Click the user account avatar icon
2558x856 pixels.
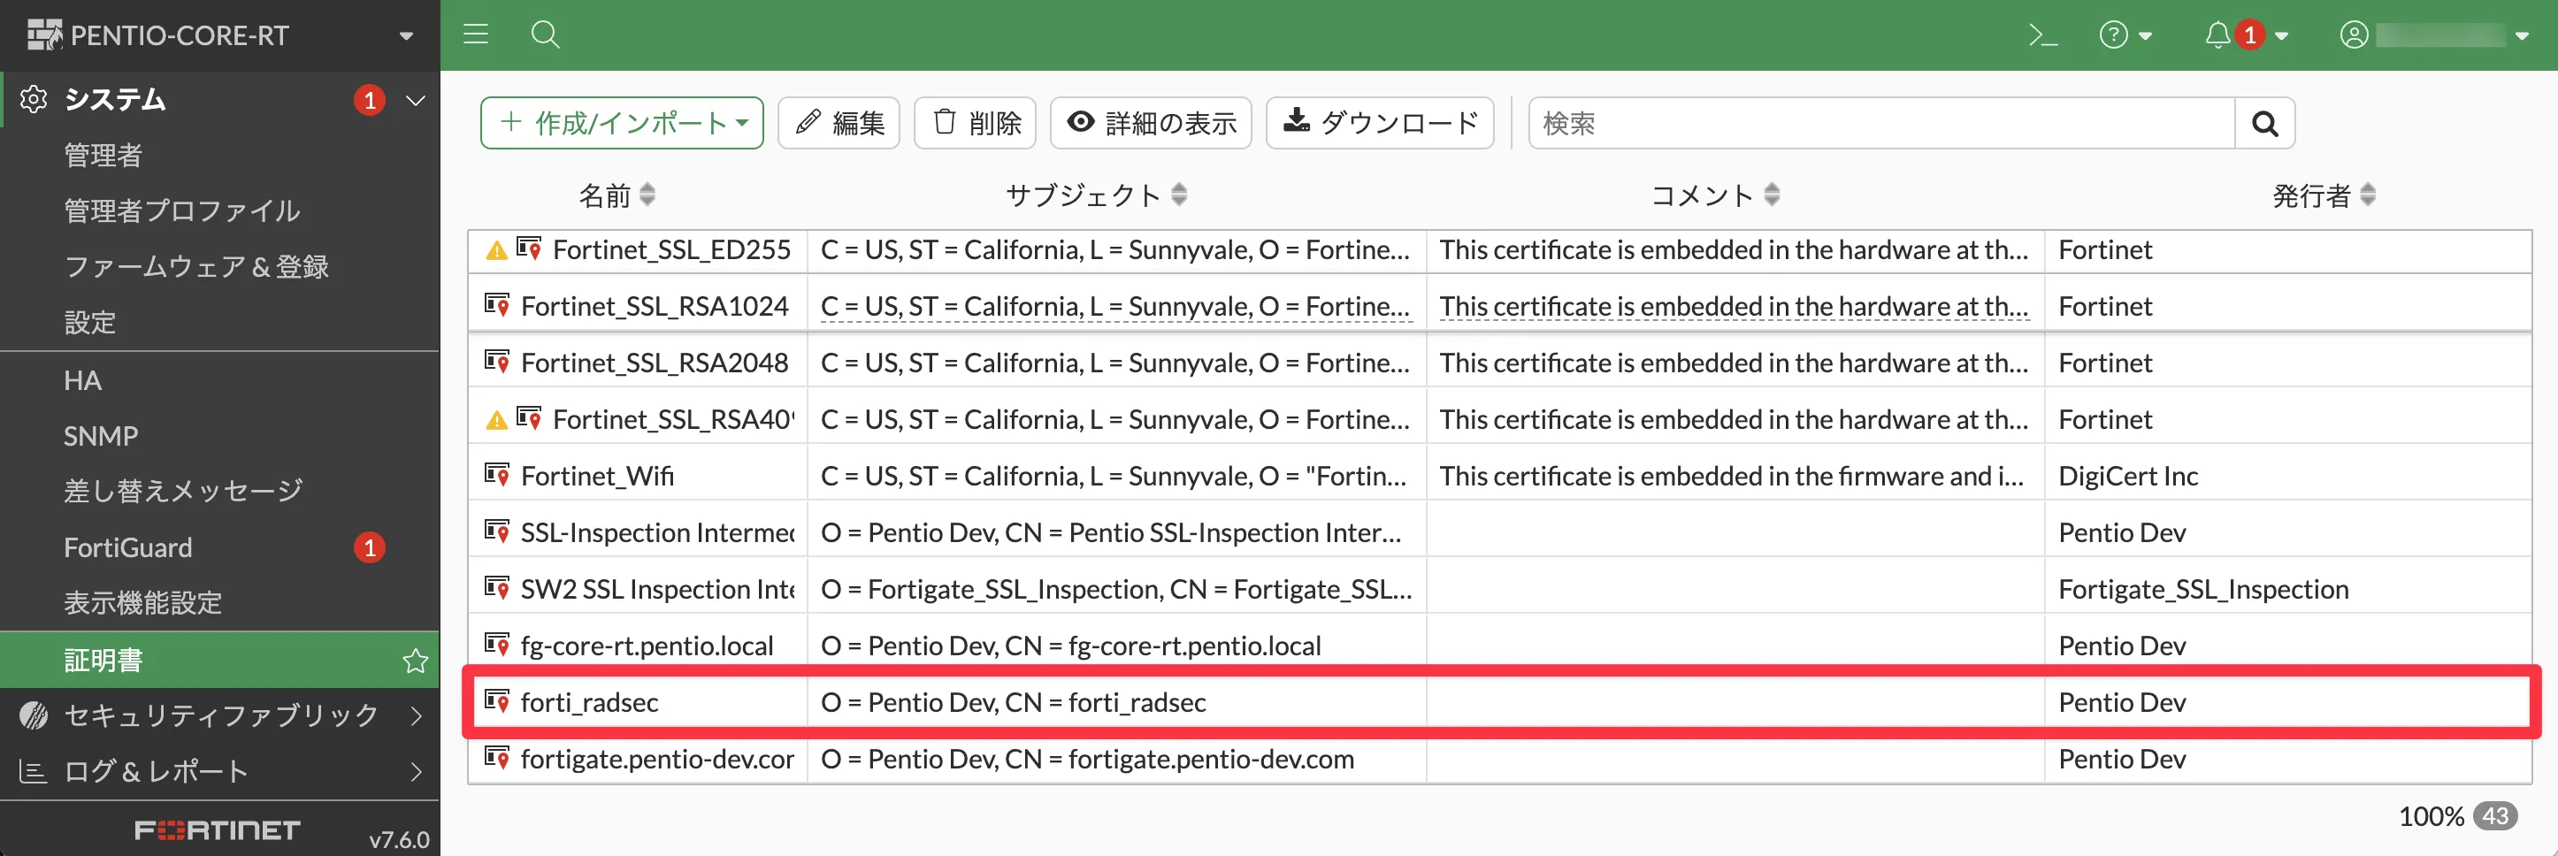pyautogui.click(x=2354, y=35)
